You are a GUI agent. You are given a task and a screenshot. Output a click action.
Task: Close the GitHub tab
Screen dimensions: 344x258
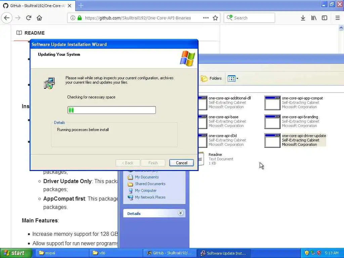[70, 5]
